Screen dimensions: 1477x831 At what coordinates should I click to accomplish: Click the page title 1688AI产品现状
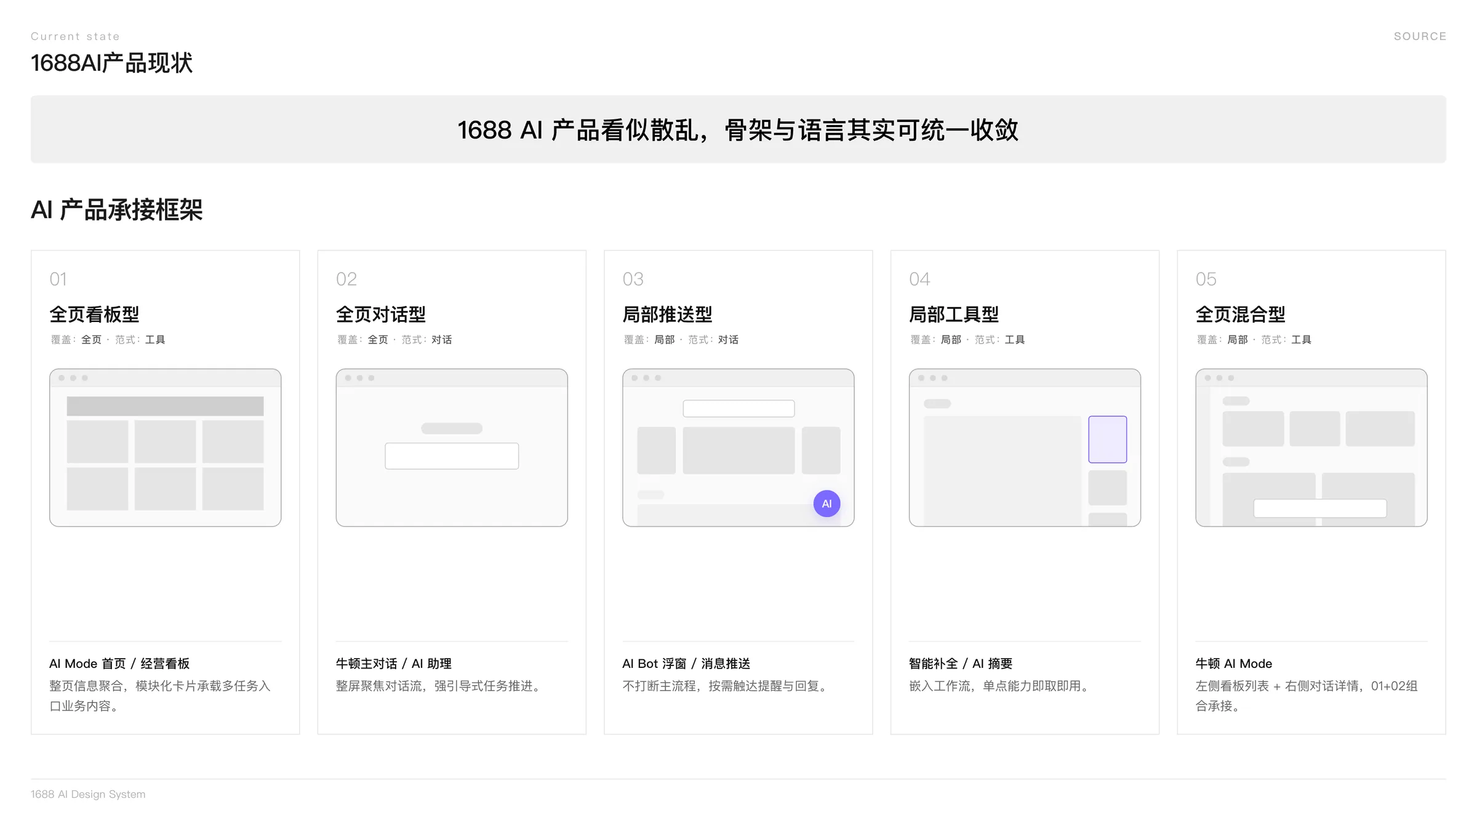click(112, 63)
